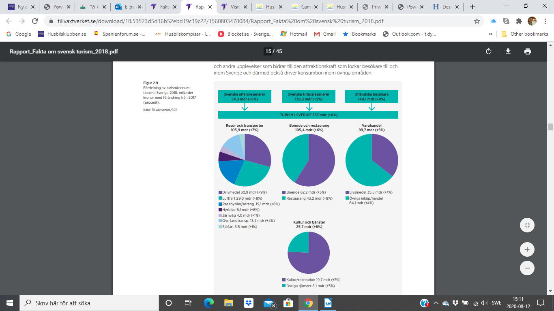Rotate the PDF document clockwise

[x=489, y=51]
